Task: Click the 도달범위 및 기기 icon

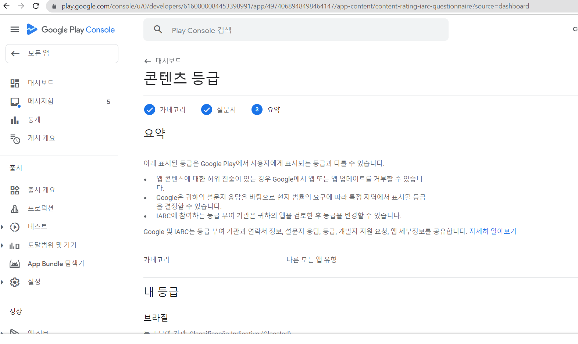Action: (15, 246)
